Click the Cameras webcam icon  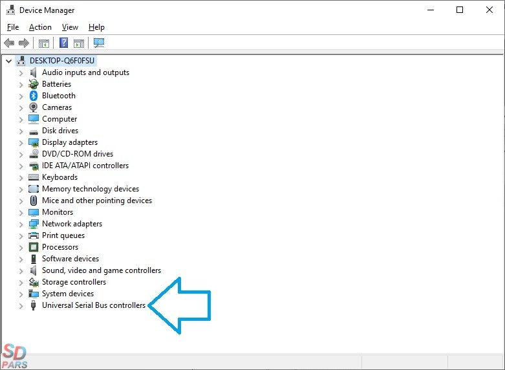point(34,107)
